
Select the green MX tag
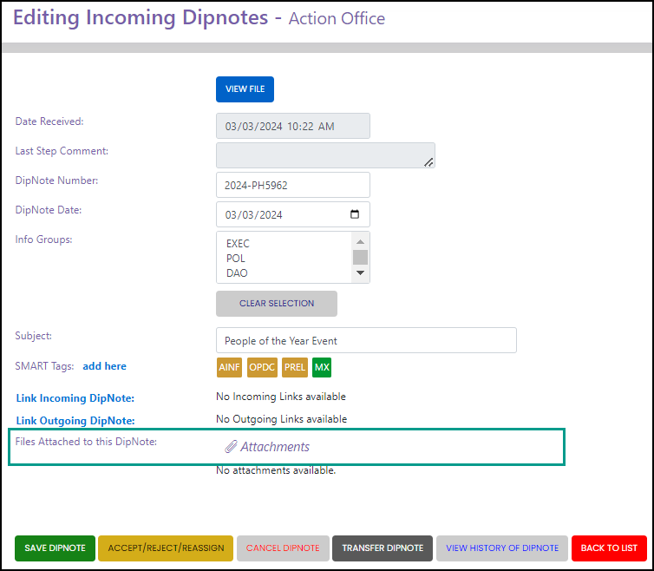coord(322,367)
